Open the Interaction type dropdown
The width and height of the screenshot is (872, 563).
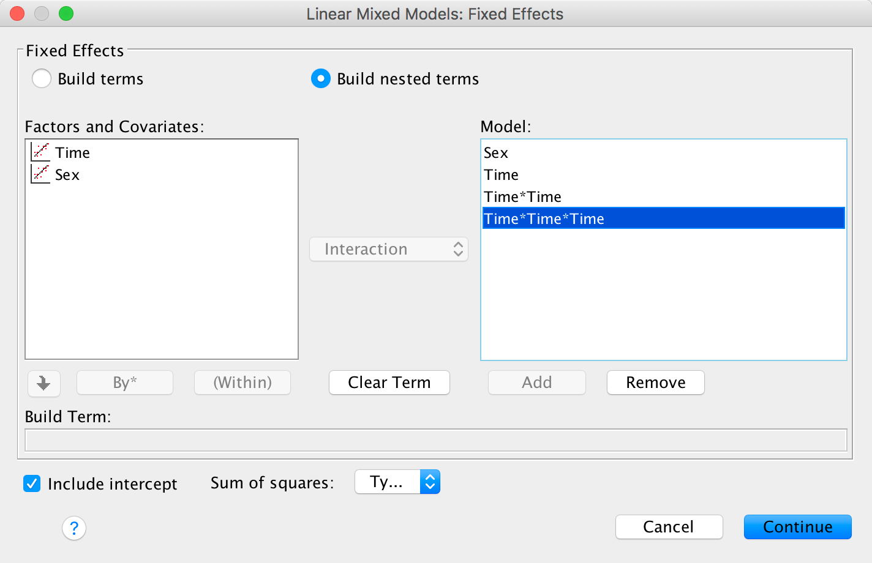click(389, 249)
